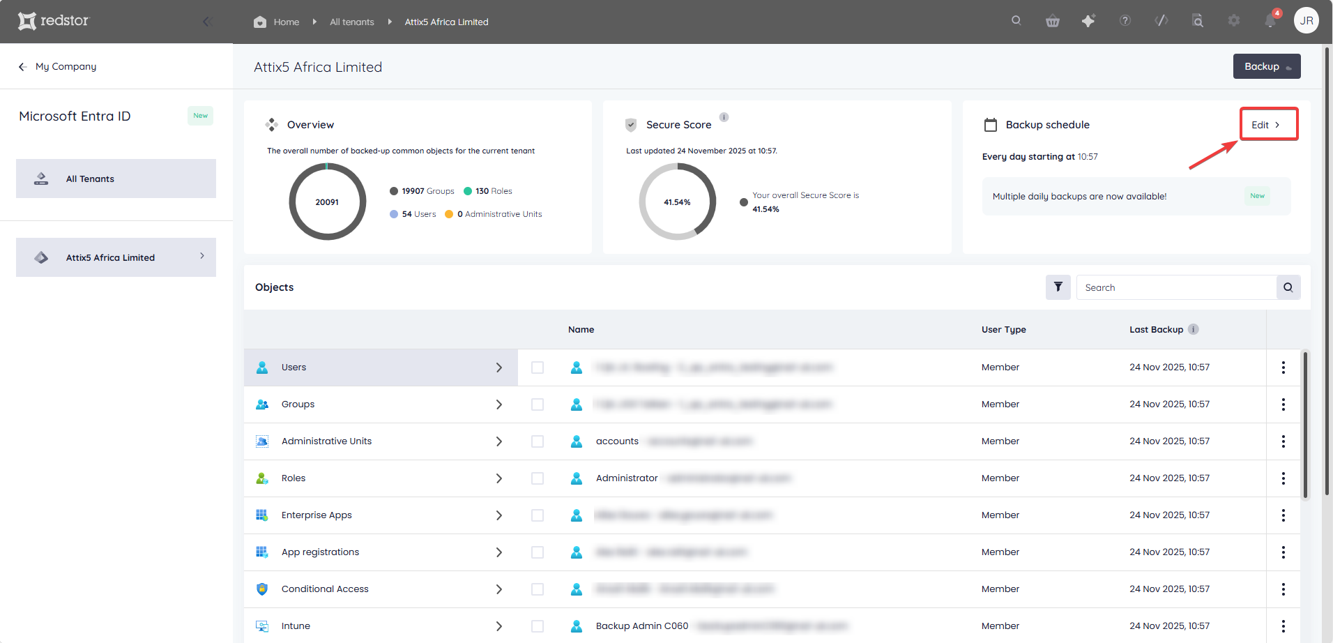Click the table vertical scrollbar
This screenshot has height=643, width=1333.
point(1305,425)
